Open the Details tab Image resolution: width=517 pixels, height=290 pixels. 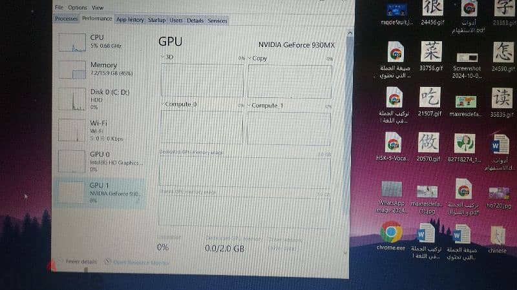[x=195, y=21]
